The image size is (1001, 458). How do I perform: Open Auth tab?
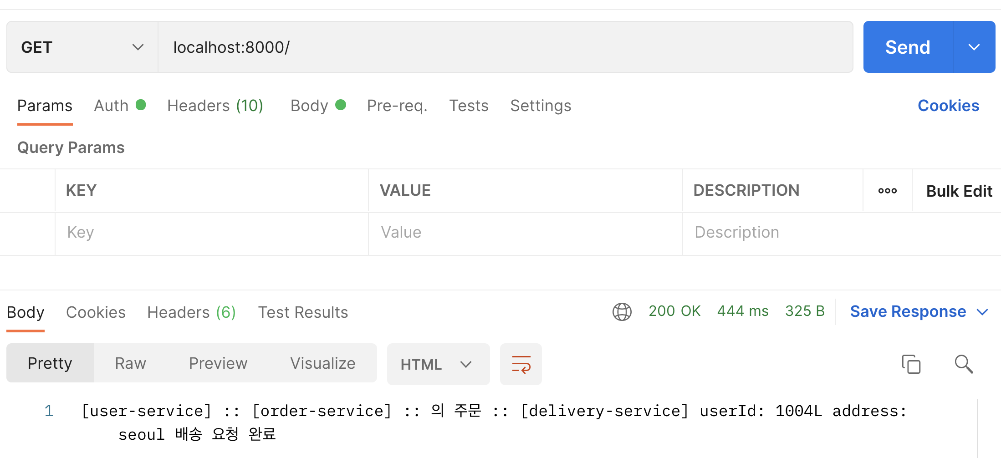(x=119, y=106)
